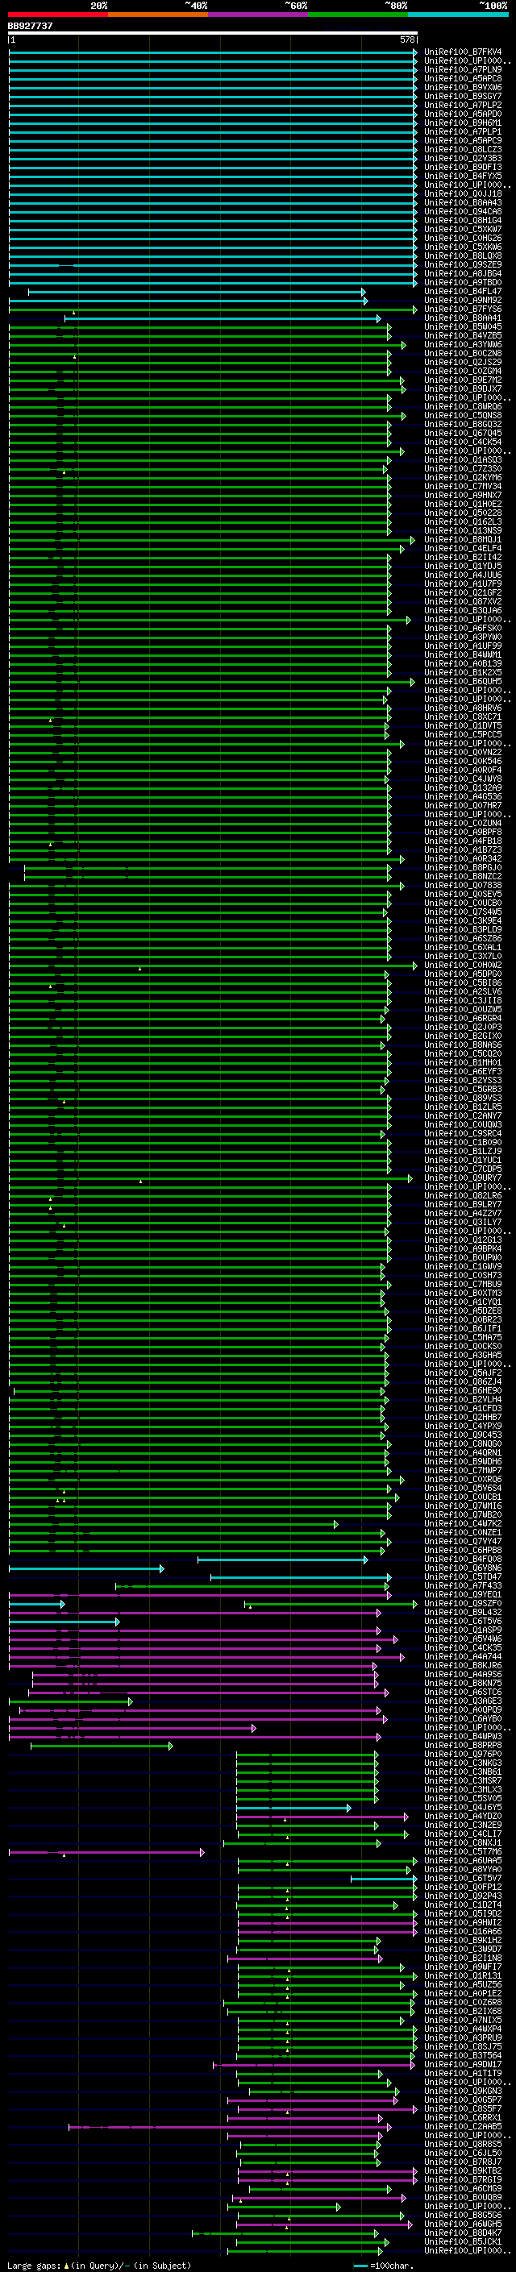The image size is (516, 2272).
Task: Click hit label UniRef100_A7PLP2
Action: [x=463, y=105]
